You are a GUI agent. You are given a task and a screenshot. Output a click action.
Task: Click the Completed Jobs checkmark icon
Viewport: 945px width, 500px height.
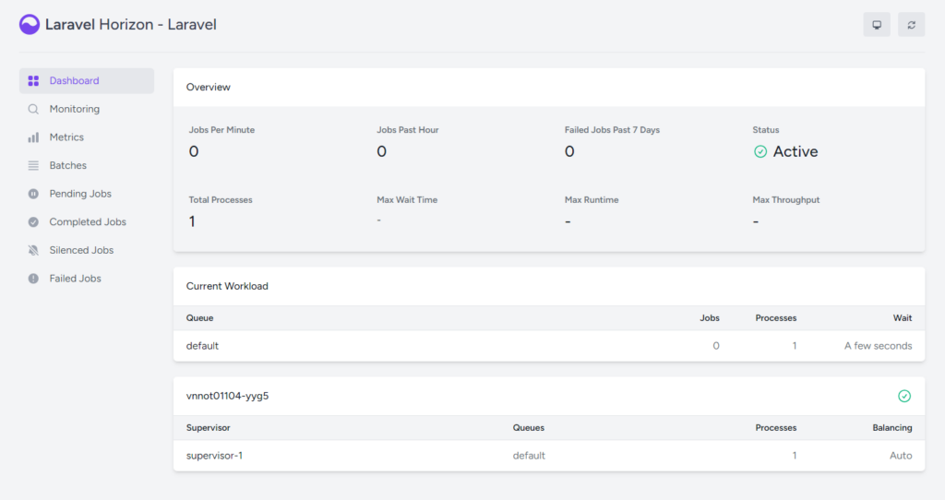pos(33,222)
